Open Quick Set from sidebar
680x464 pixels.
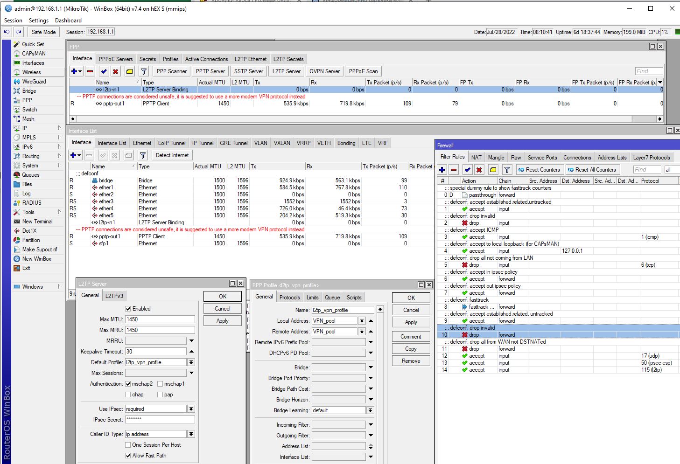click(33, 44)
